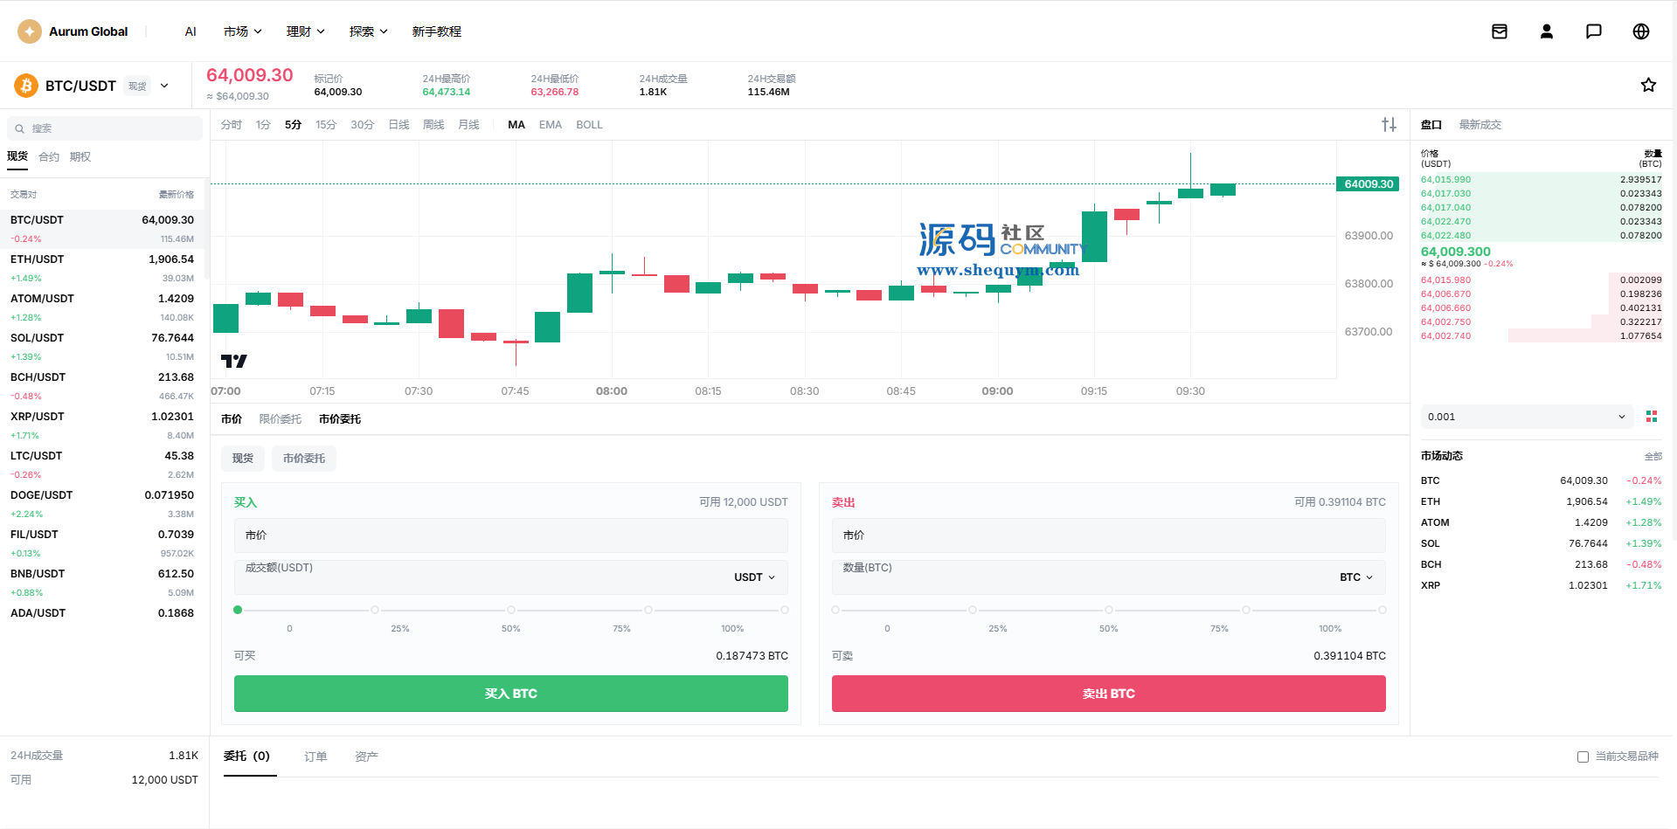Open the wallet icon in header

click(x=1500, y=31)
